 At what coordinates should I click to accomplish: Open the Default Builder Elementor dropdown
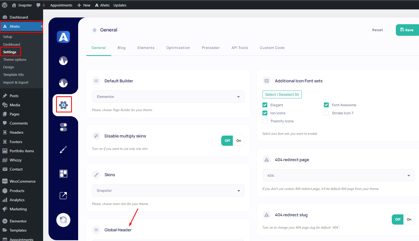click(168, 97)
